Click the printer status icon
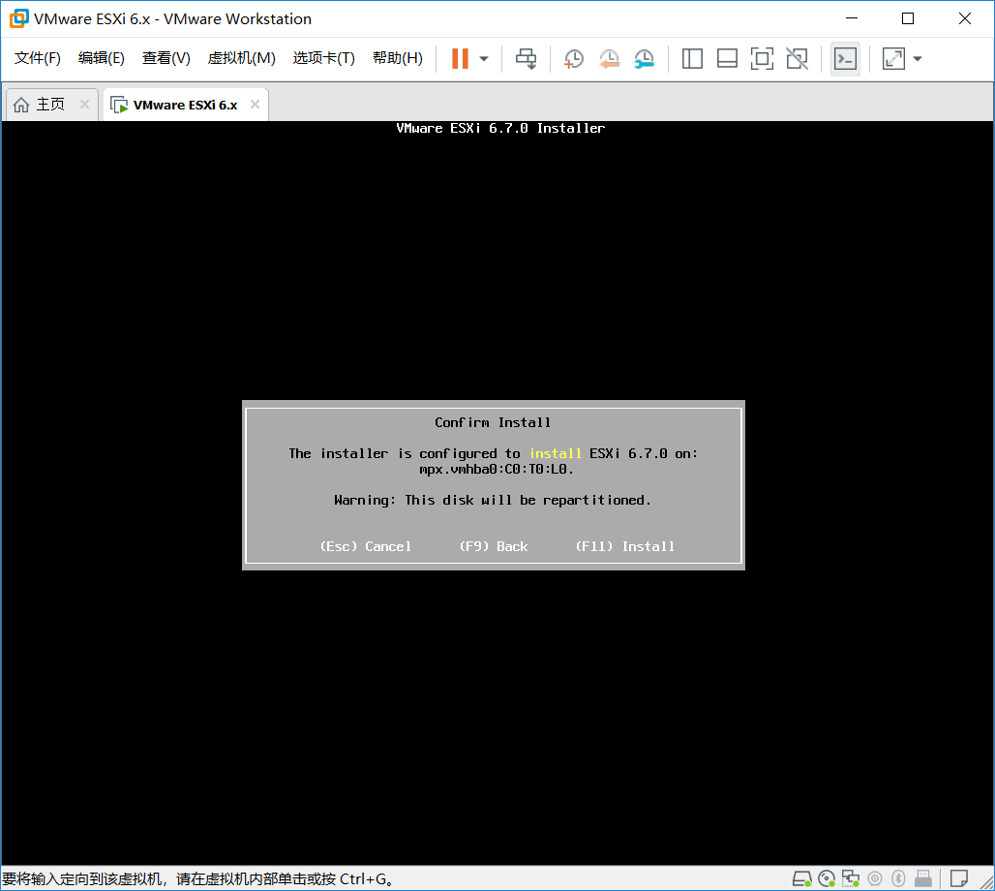995x891 pixels. pos(923,878)
